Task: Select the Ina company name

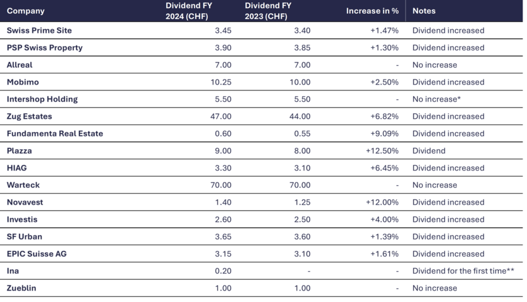Action: click(x=13, y=271)
